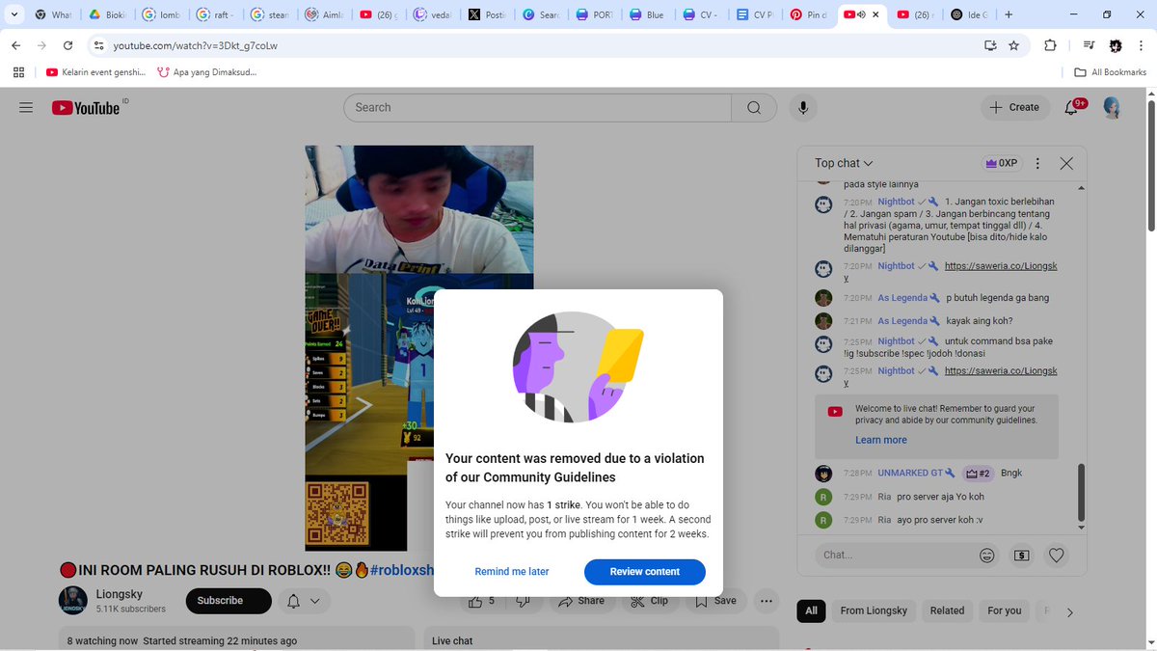Click the As Legenda name on 'kayak aing koh?' message
Screen dimensions: 1157x651
pyautogui.click(x=902, y=321)
